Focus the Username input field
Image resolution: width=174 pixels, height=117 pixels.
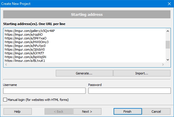pyautogui.click(x=44, y=91)
